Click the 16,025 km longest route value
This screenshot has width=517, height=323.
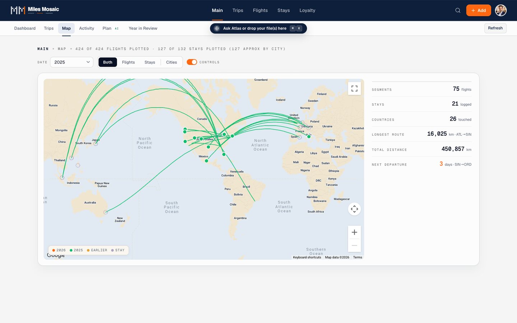pyautogui.click(x=449, y=134)
